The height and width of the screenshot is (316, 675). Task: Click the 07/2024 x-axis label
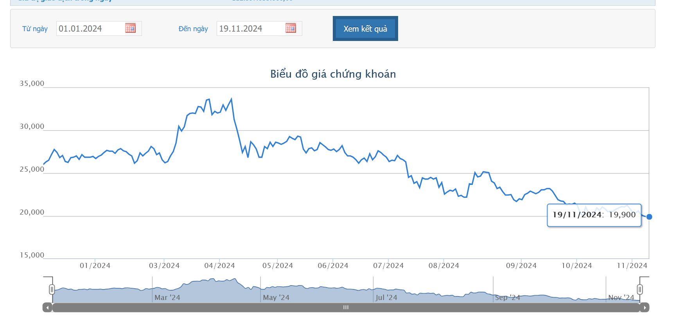388,266
